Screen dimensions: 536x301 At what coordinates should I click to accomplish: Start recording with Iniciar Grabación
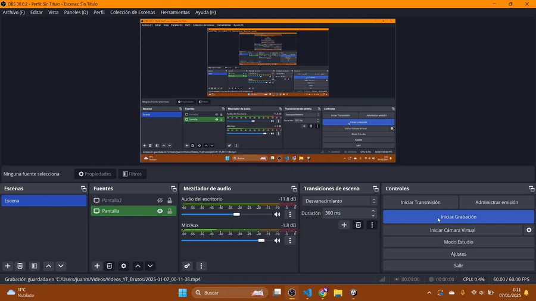pyautogui.click(x=459, y=217)
